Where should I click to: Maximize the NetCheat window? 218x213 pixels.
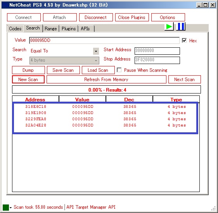[x=206, y=5]
